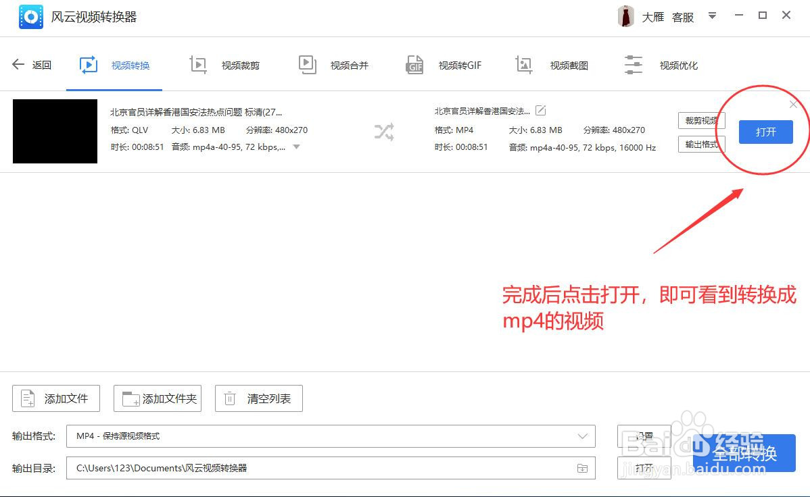Click the blue 打开 button for converted file
The width and height of the screenshot is (810, 497).
point(765,132)
